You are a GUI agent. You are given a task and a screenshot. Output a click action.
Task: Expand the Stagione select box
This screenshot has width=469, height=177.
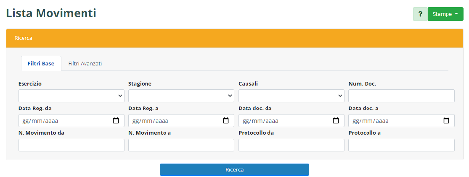(181, 96)
